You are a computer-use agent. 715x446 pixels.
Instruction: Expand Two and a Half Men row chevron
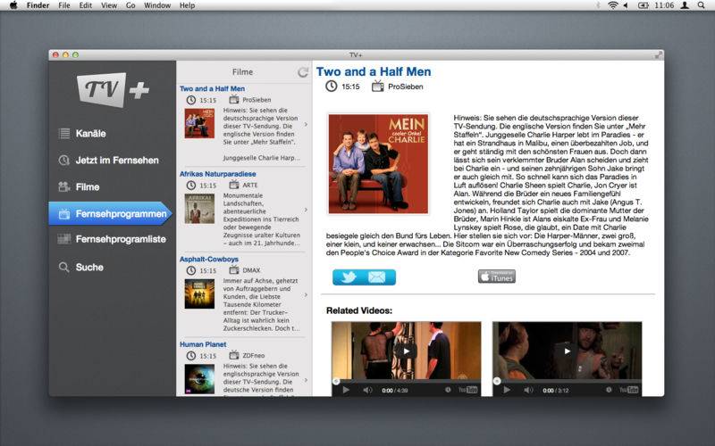306,124
